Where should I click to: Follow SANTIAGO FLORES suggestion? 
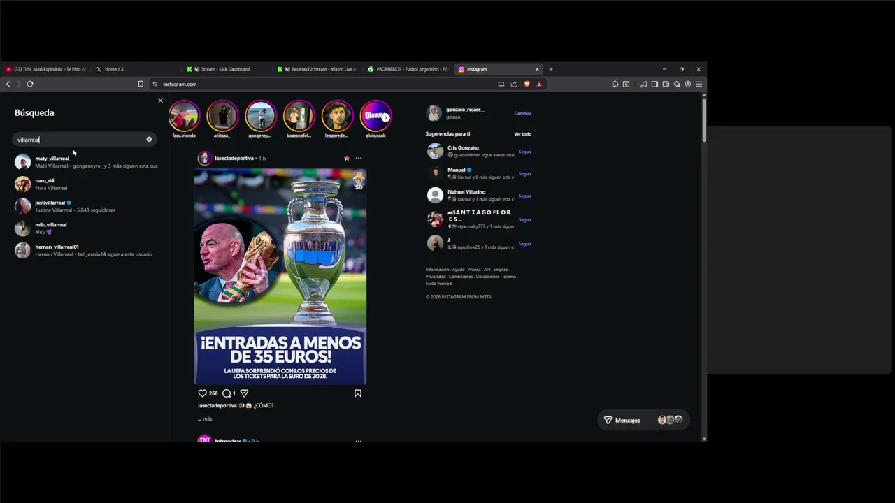[524, 220]
